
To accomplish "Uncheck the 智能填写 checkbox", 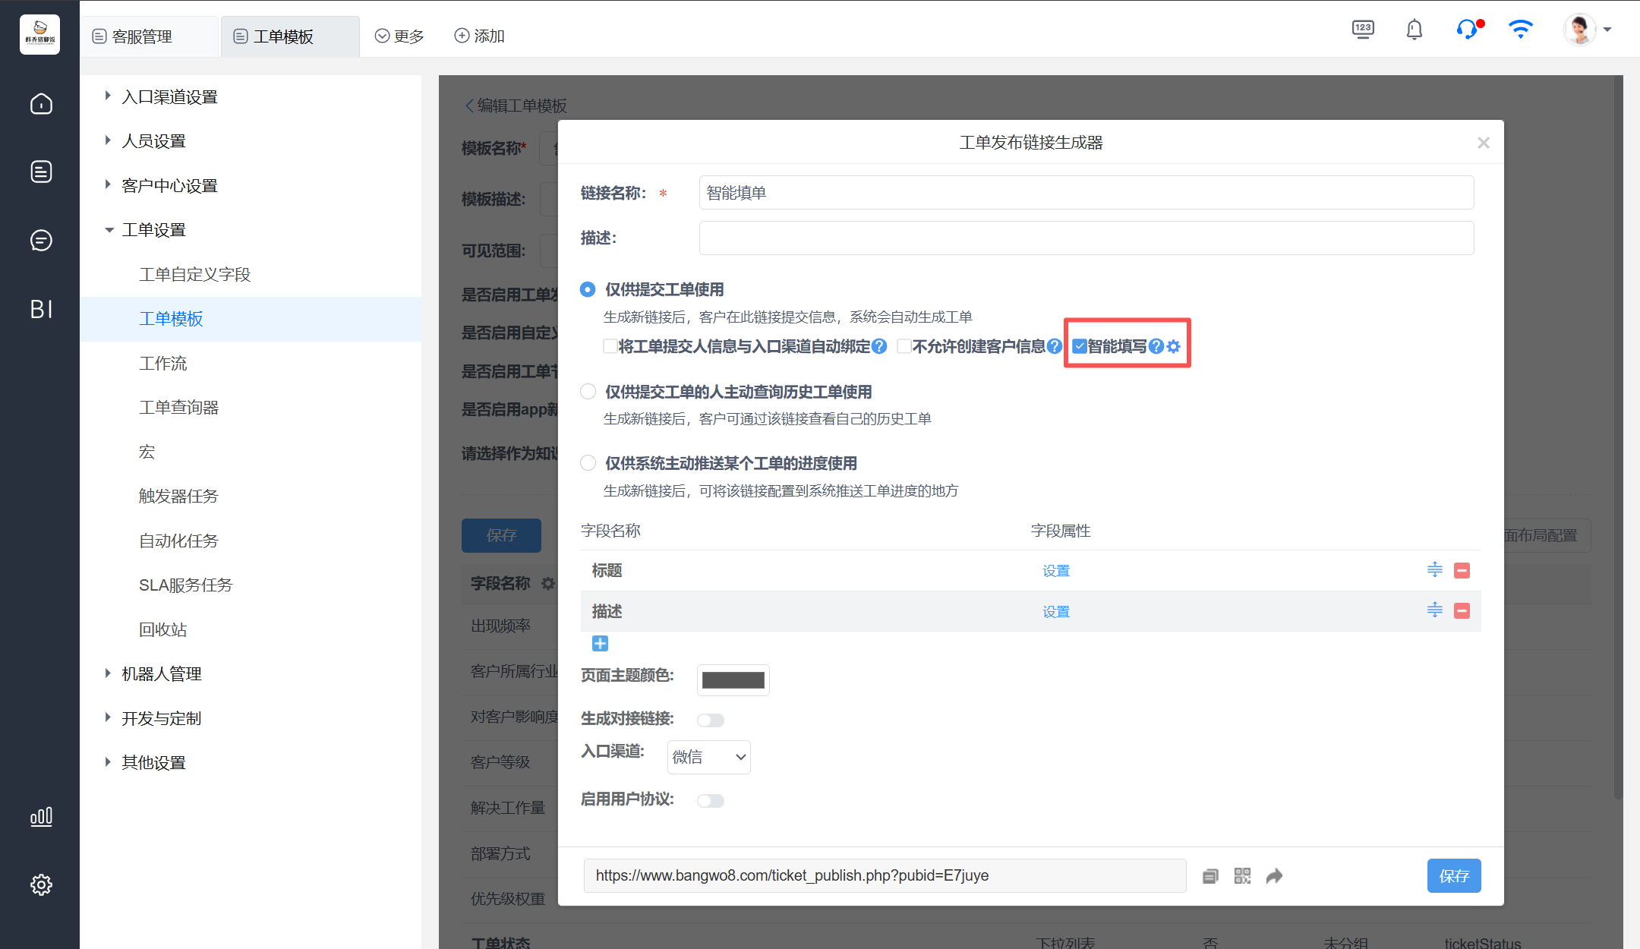I will click(x=1079, y=346).
